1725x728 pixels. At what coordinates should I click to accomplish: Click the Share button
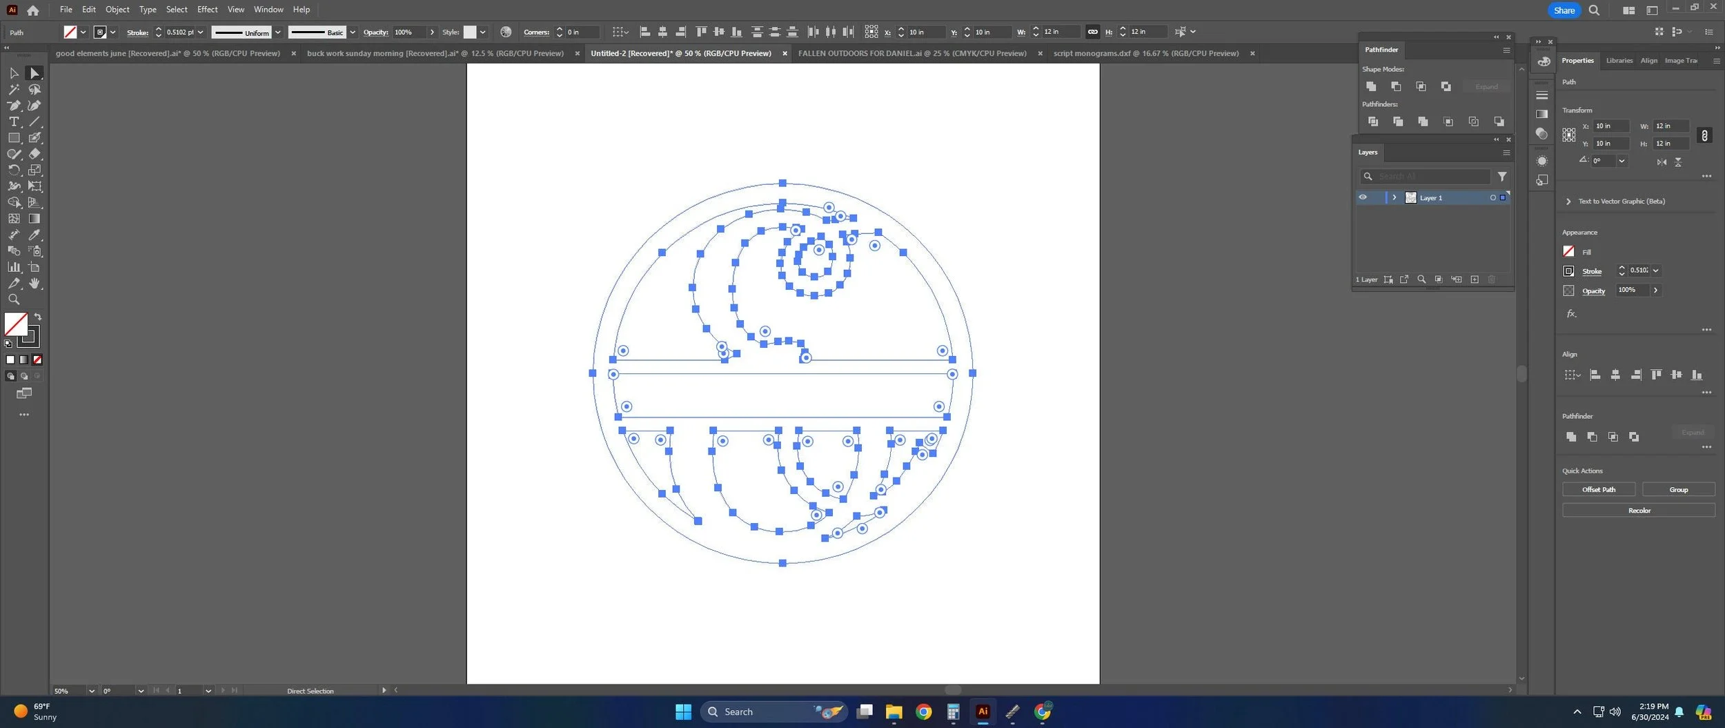[1564, 10]
